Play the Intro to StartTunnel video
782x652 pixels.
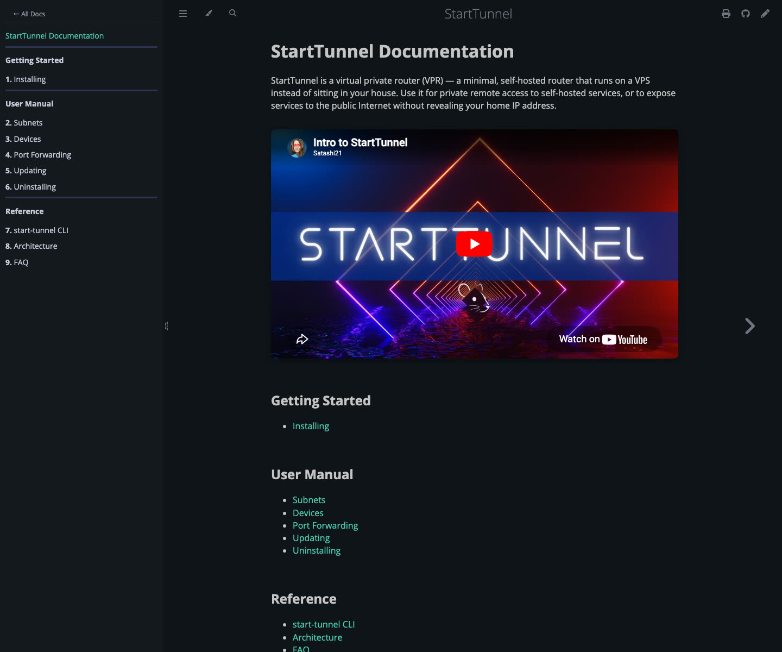tap(475, 243)
